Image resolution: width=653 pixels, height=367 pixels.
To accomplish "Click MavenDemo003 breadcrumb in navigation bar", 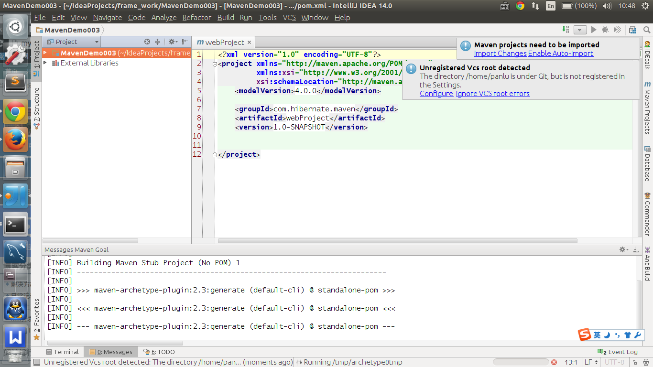I will tap(67, 30).
